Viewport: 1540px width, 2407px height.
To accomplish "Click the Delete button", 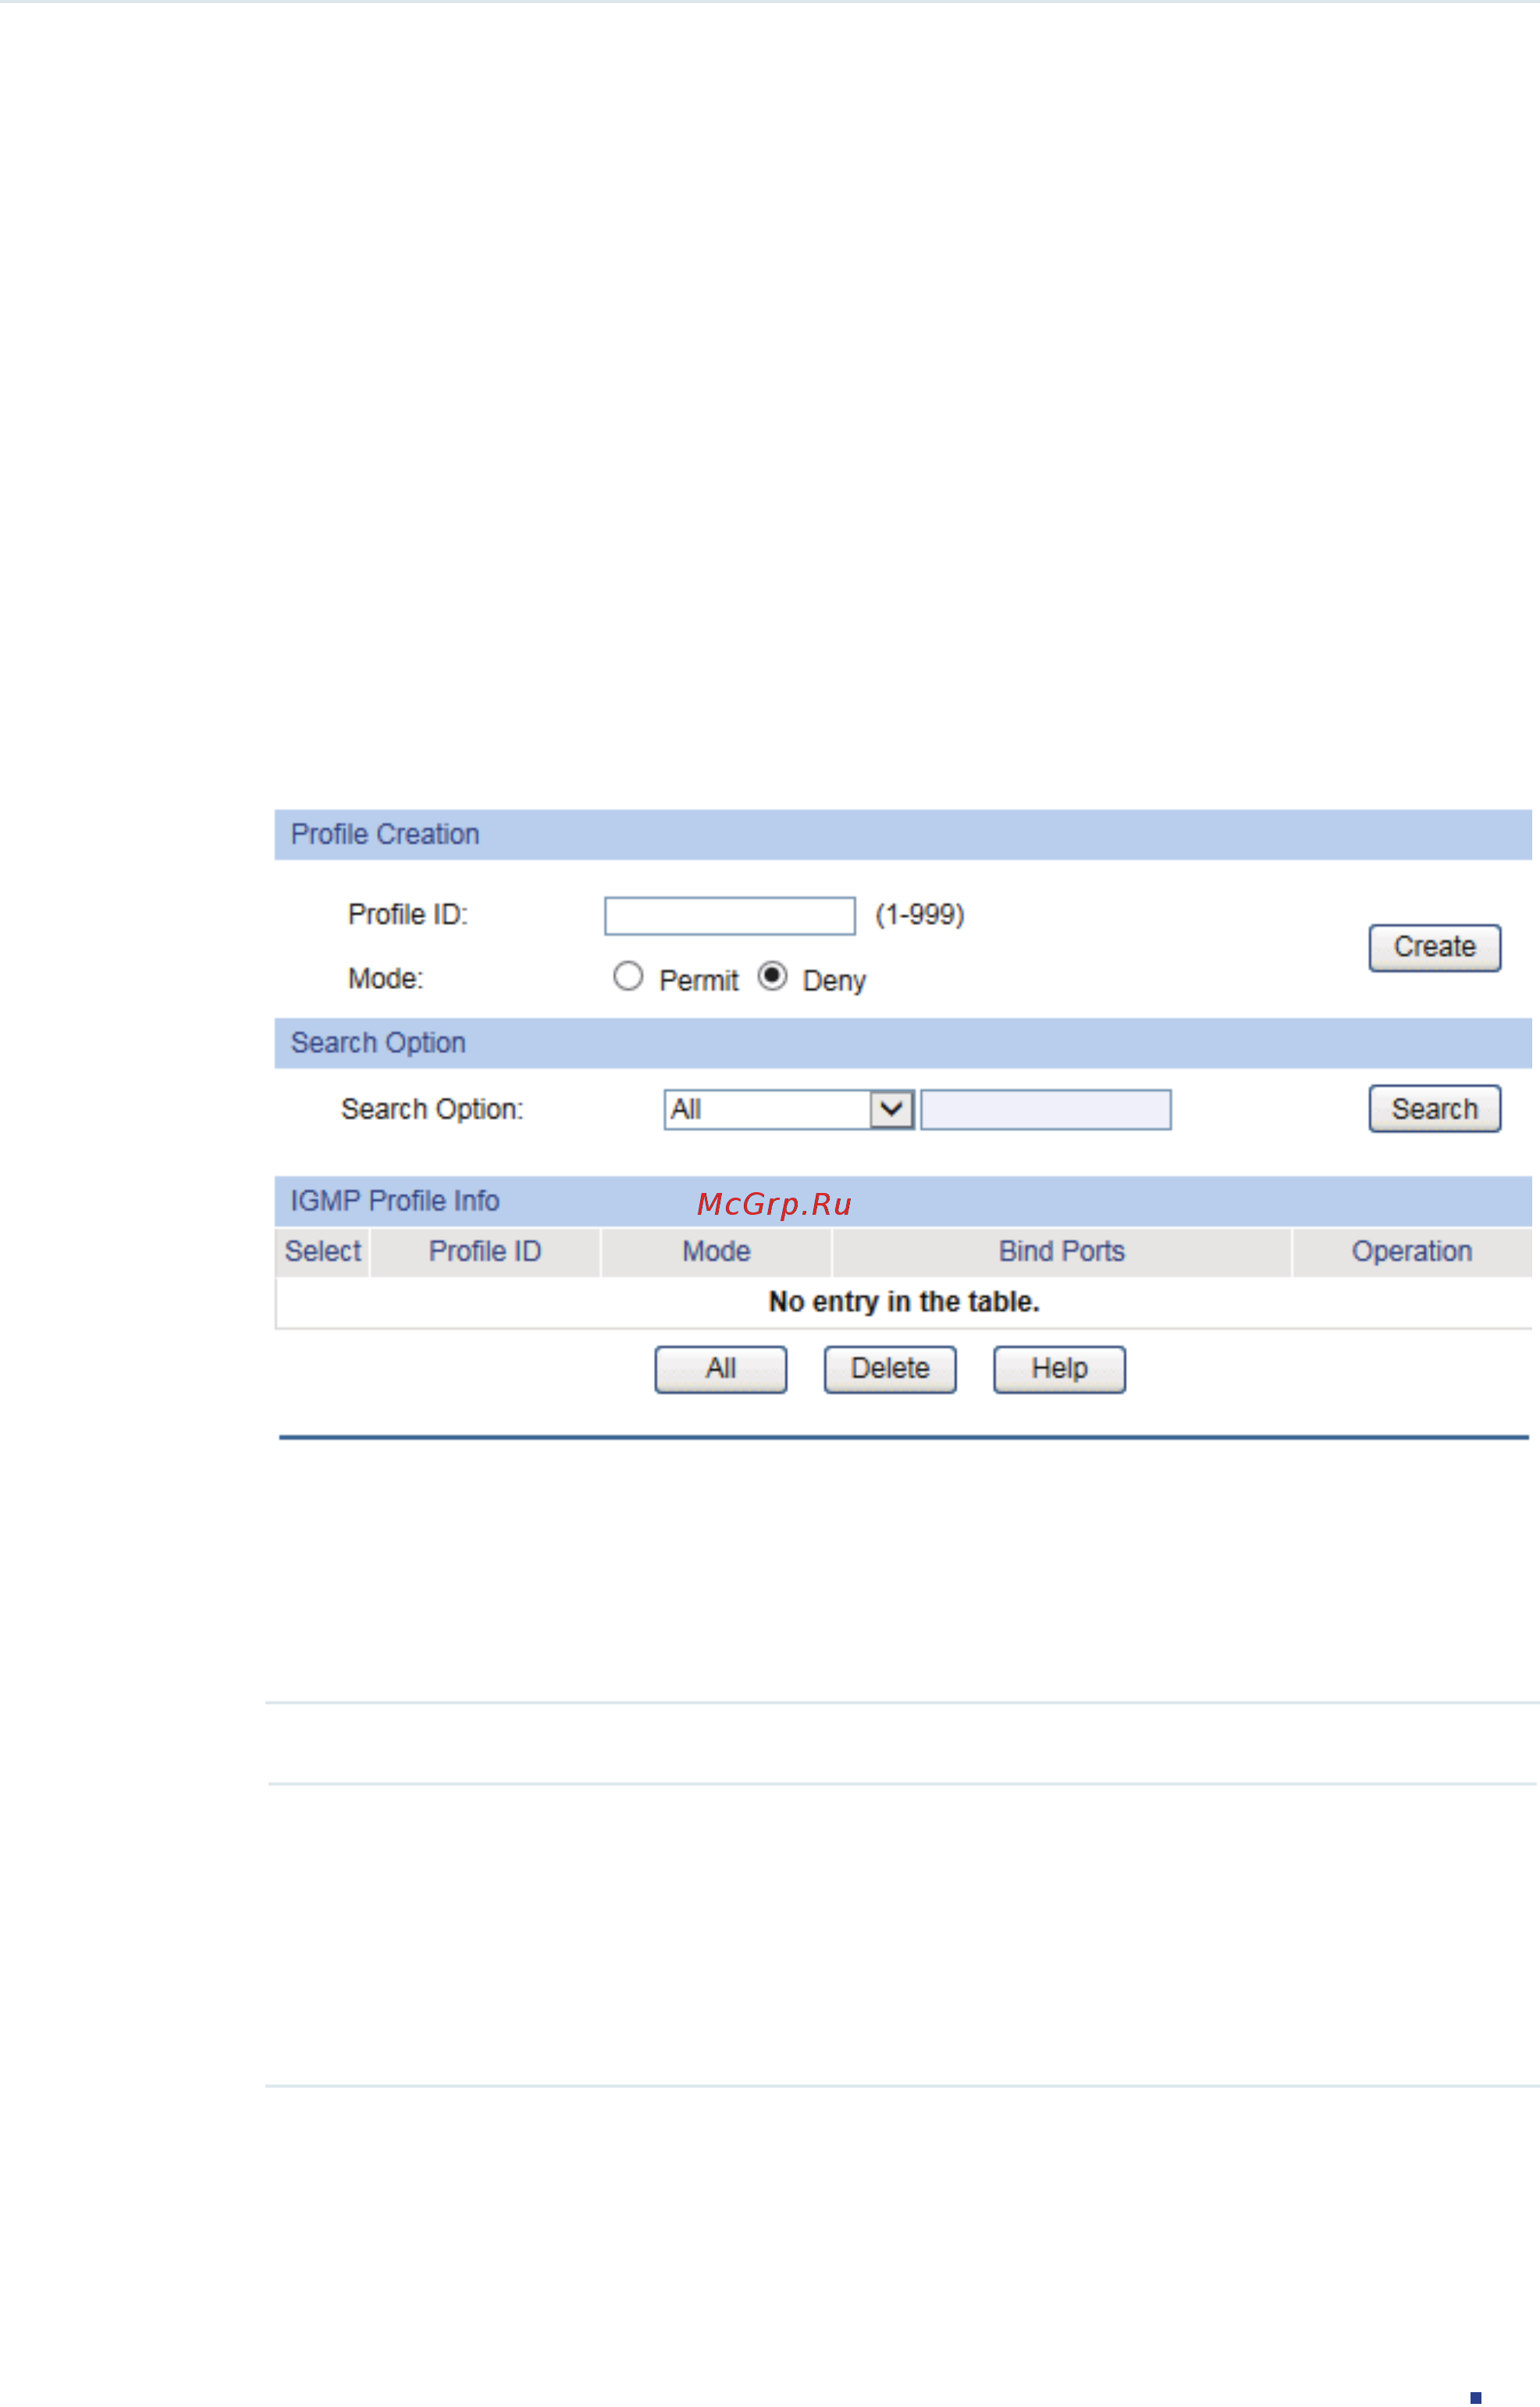I will pos(890,1370).
